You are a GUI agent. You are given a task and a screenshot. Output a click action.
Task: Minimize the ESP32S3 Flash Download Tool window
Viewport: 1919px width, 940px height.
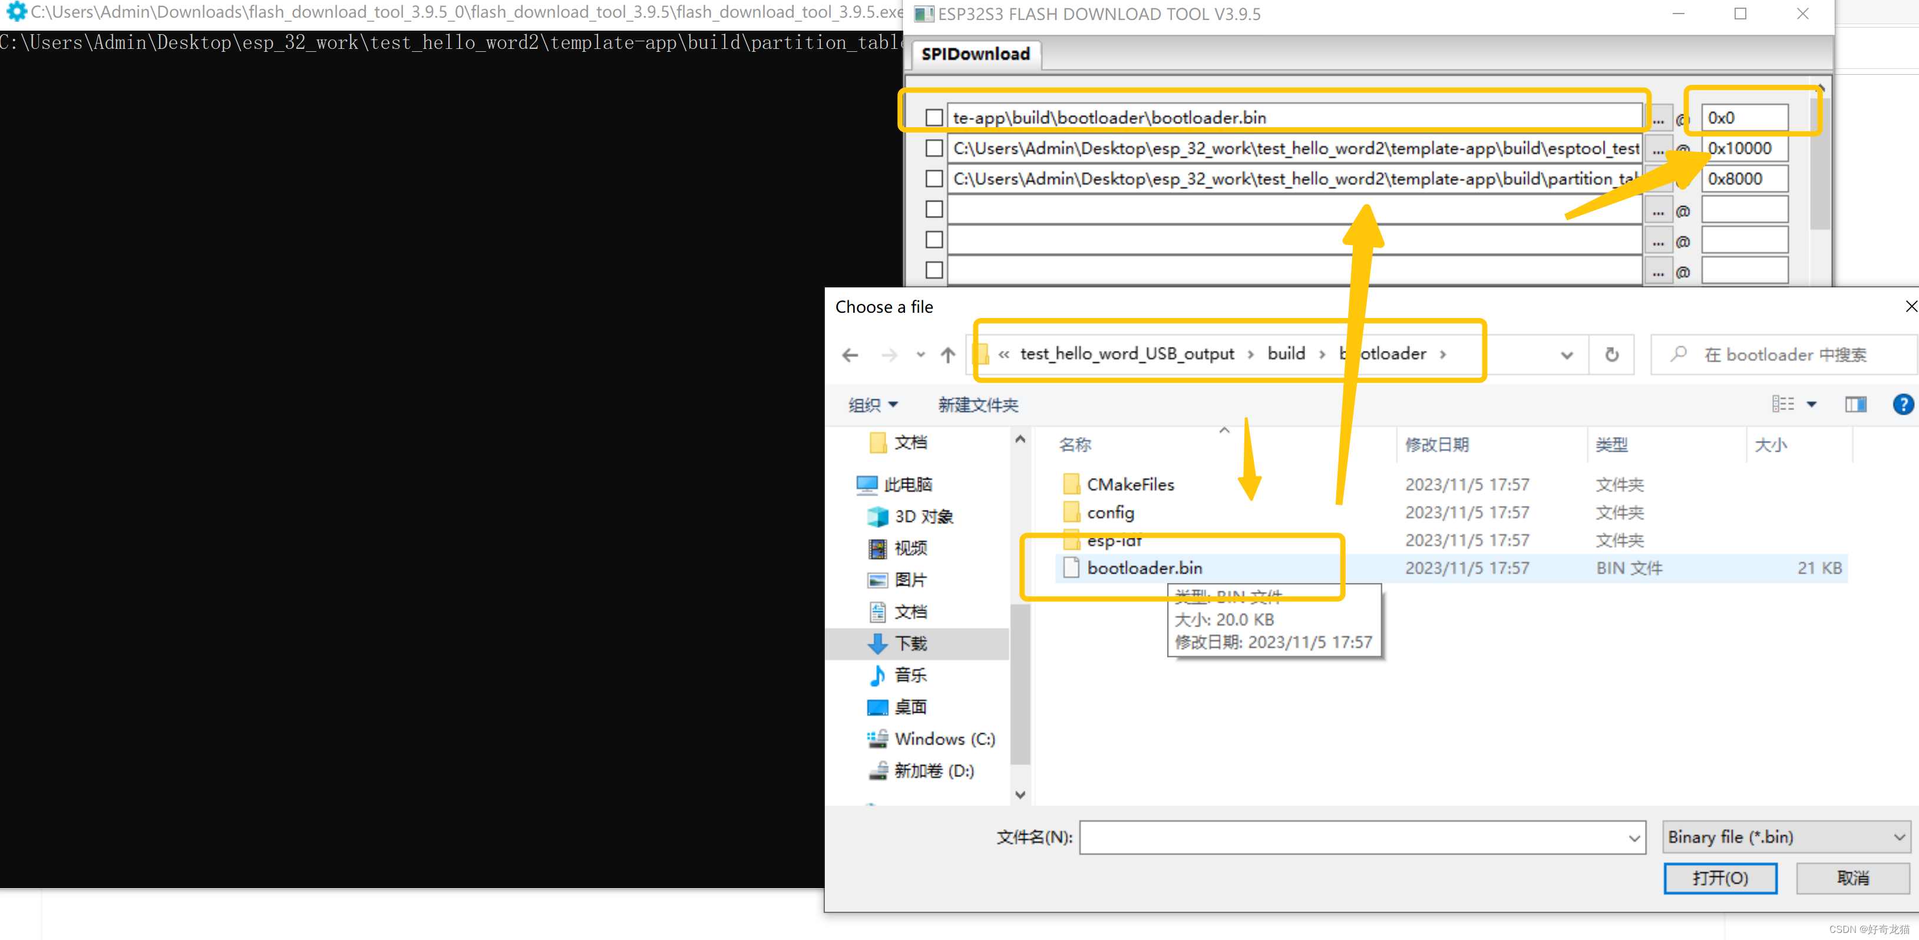tap(1679, 14)
